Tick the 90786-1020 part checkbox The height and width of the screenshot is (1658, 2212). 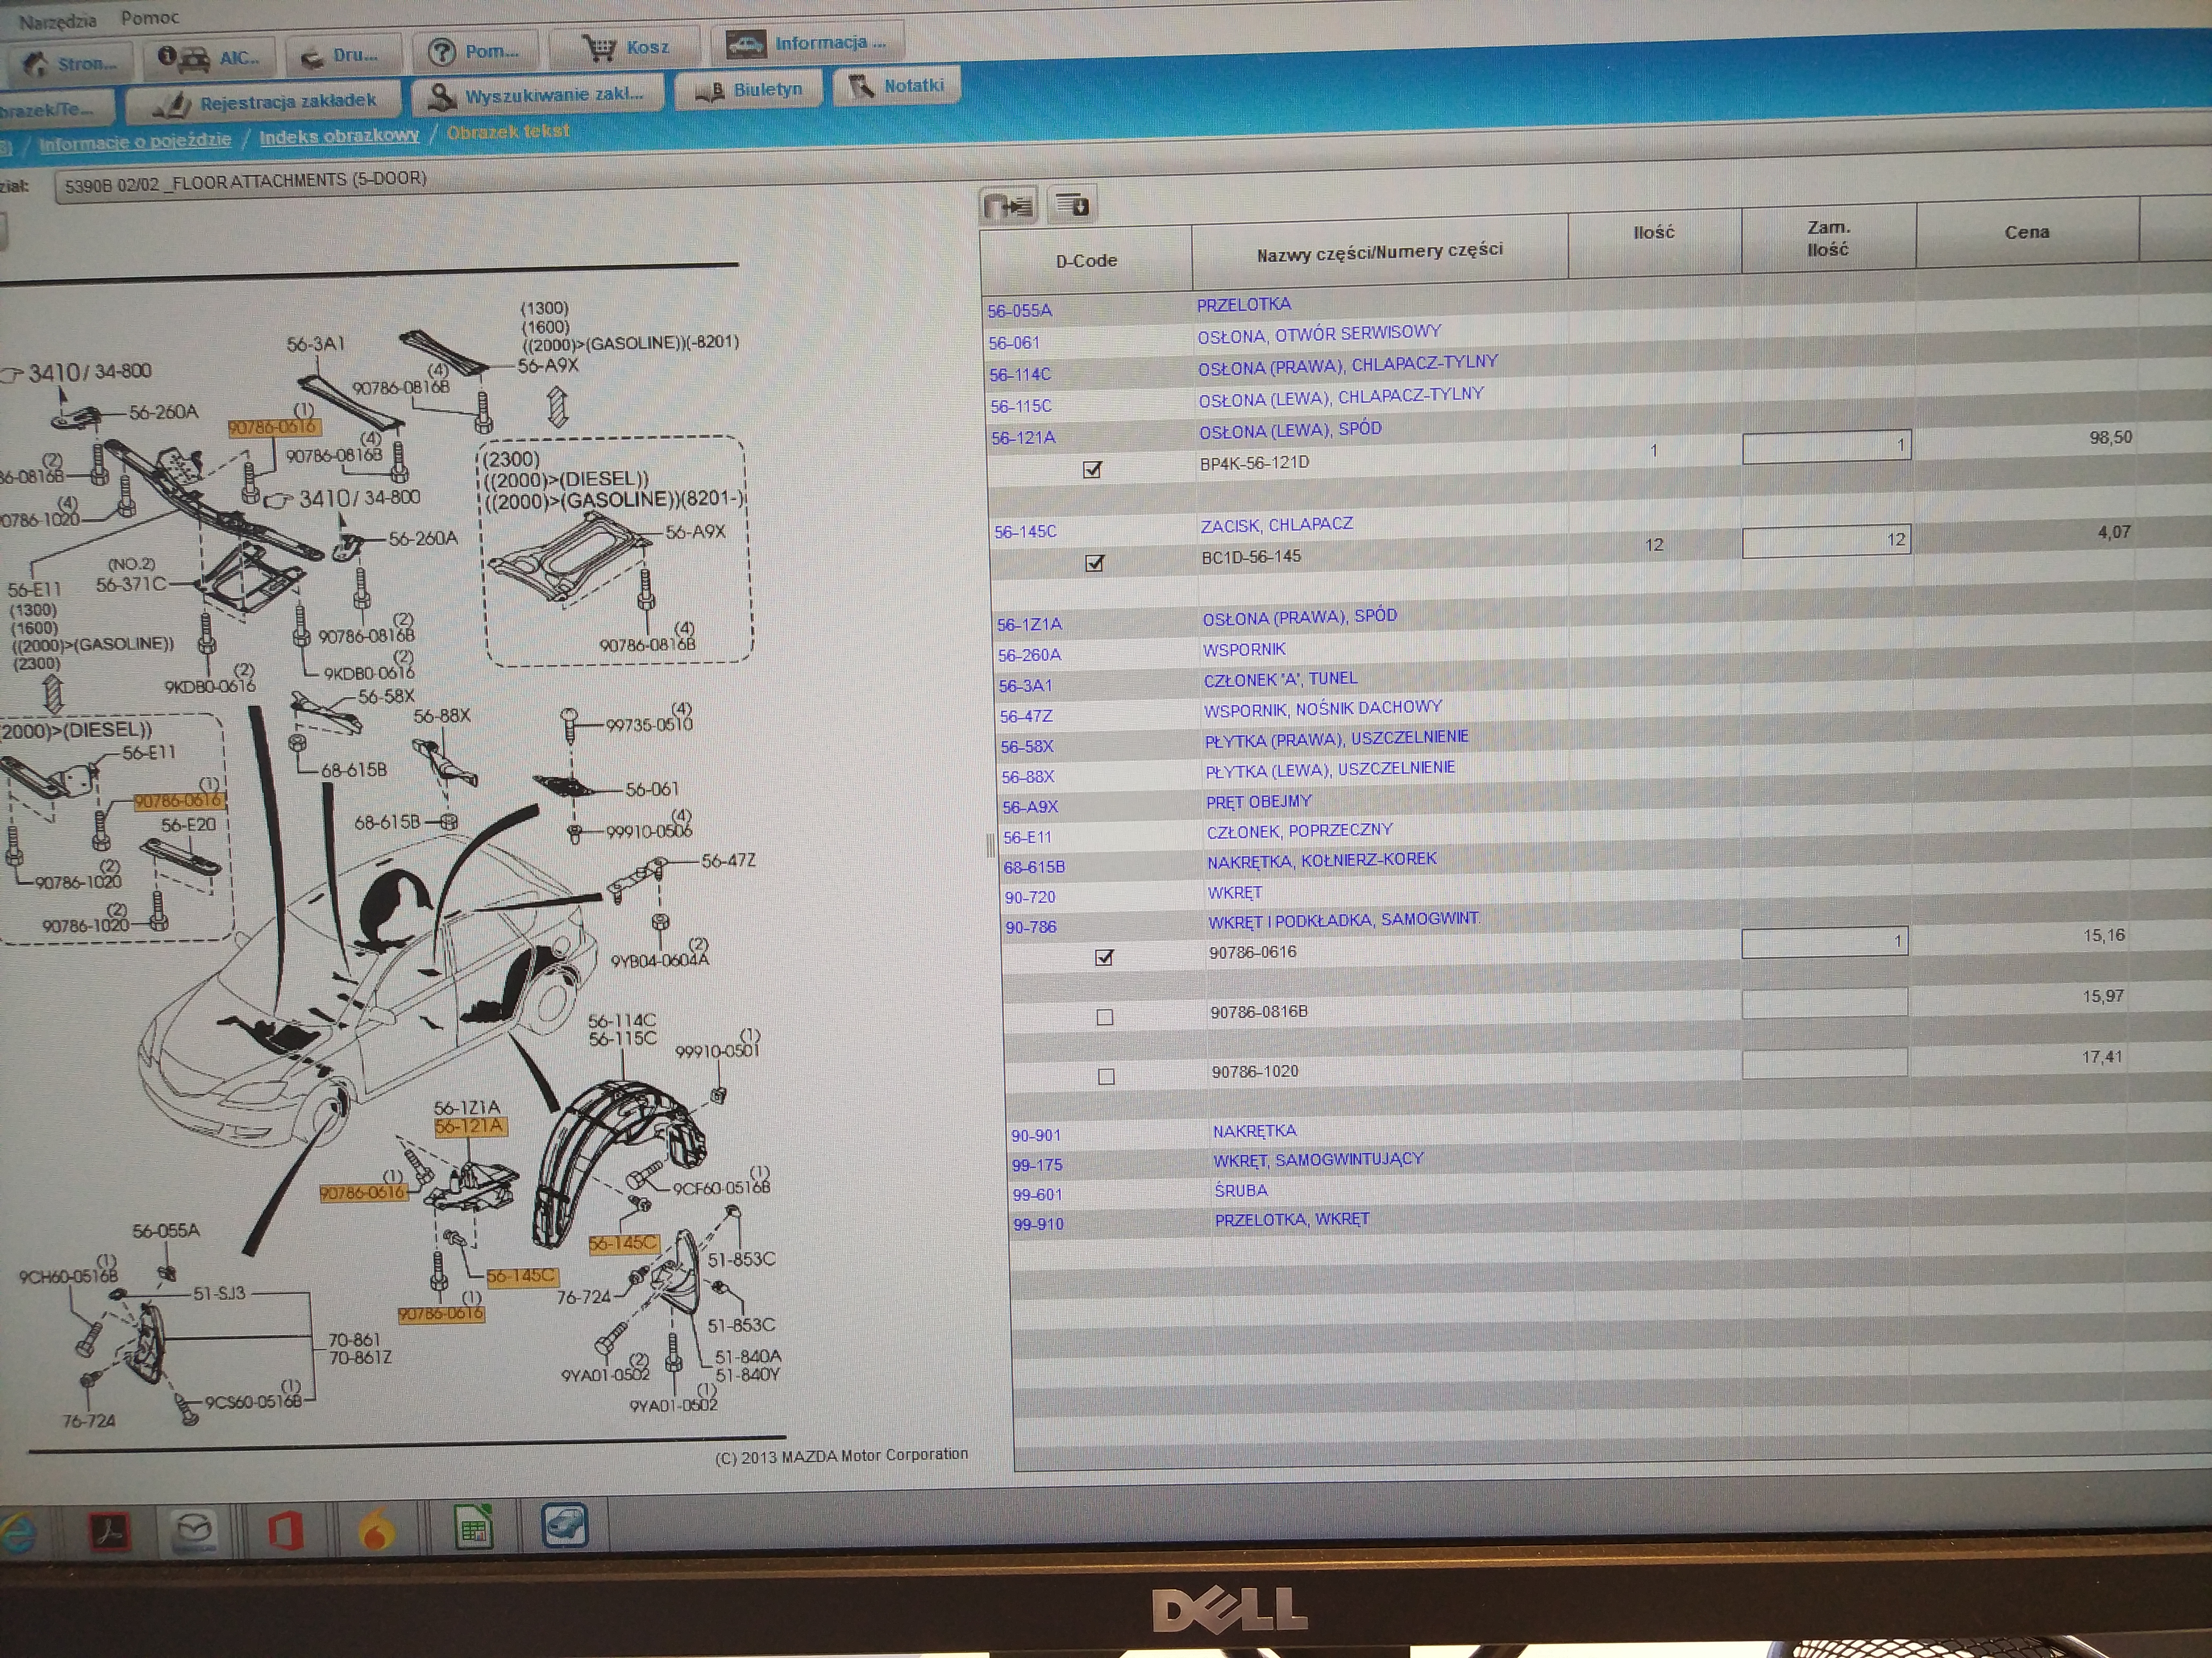(x=1105, y=1077)
